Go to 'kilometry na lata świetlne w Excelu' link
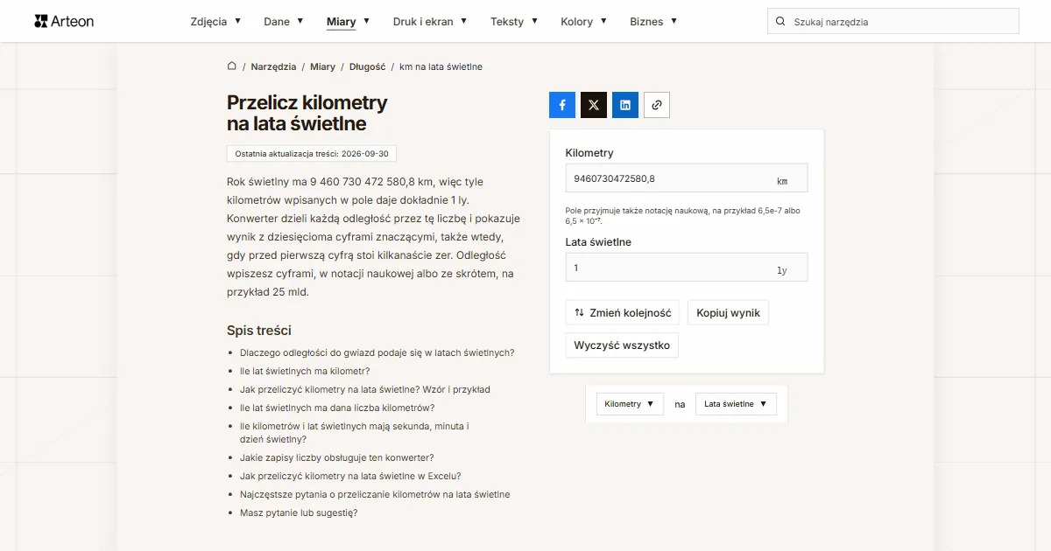Screen dimensions: 1051x551 pyautogui.click(x=350, y=477)
